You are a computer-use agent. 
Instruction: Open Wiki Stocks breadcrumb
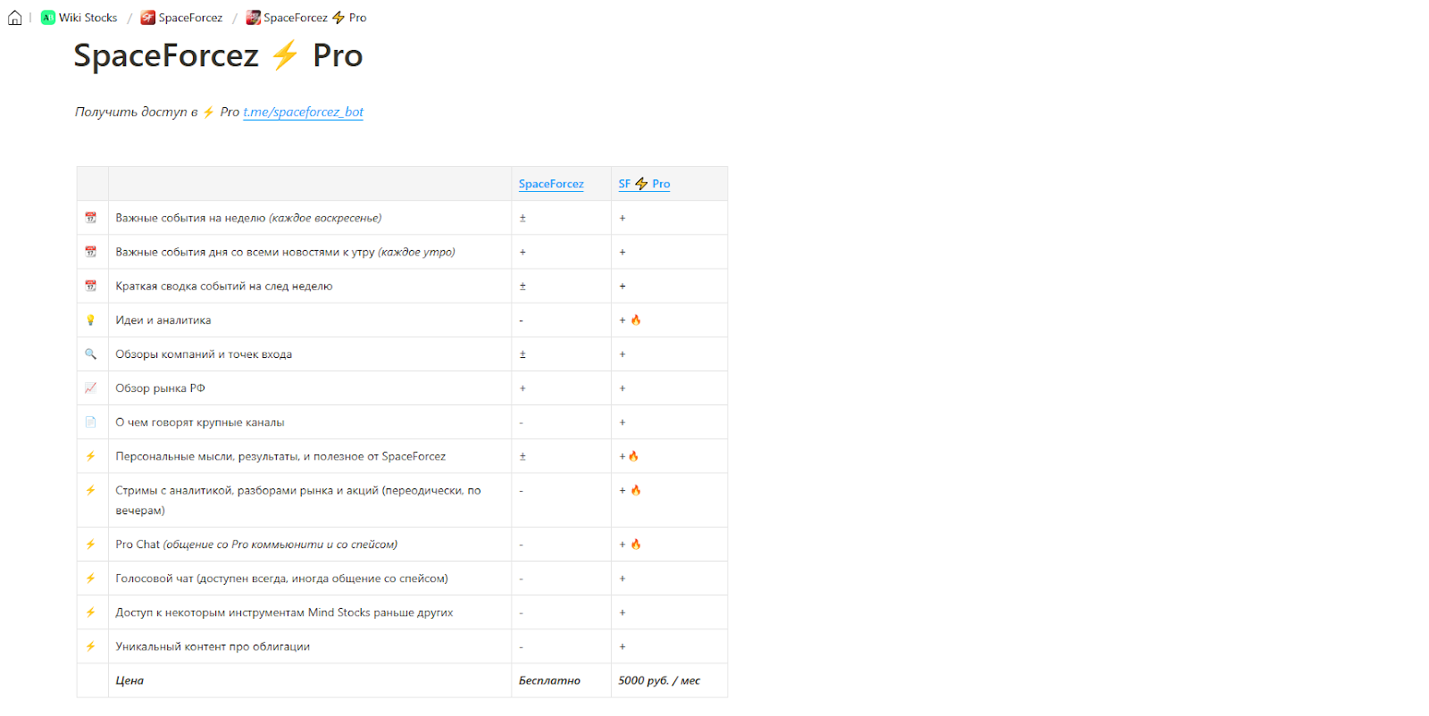click(79, 18)
